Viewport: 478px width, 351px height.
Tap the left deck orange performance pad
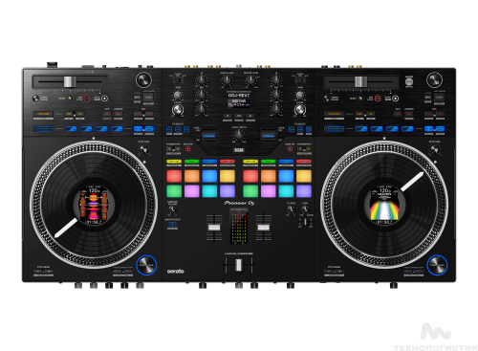coord(192,176)
